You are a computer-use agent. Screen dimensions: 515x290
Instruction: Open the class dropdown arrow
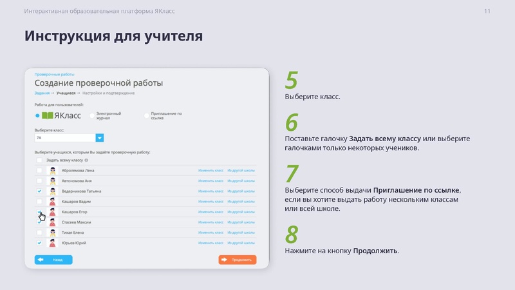(x=100, y=138)
